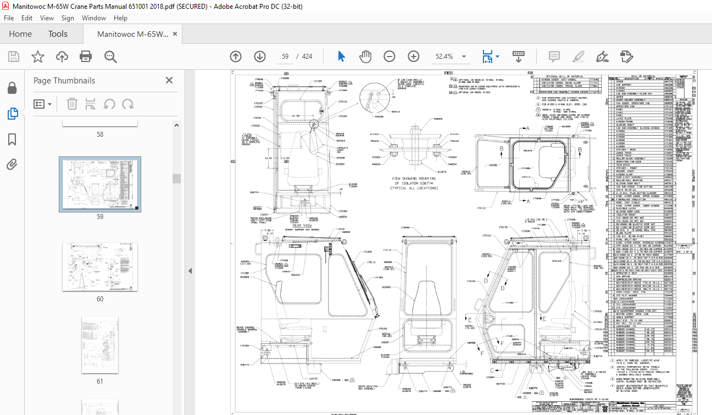Click the insert pages icon in thumbnails panel
The height and width of the screenshot is (415, 712).
point(91,104)
